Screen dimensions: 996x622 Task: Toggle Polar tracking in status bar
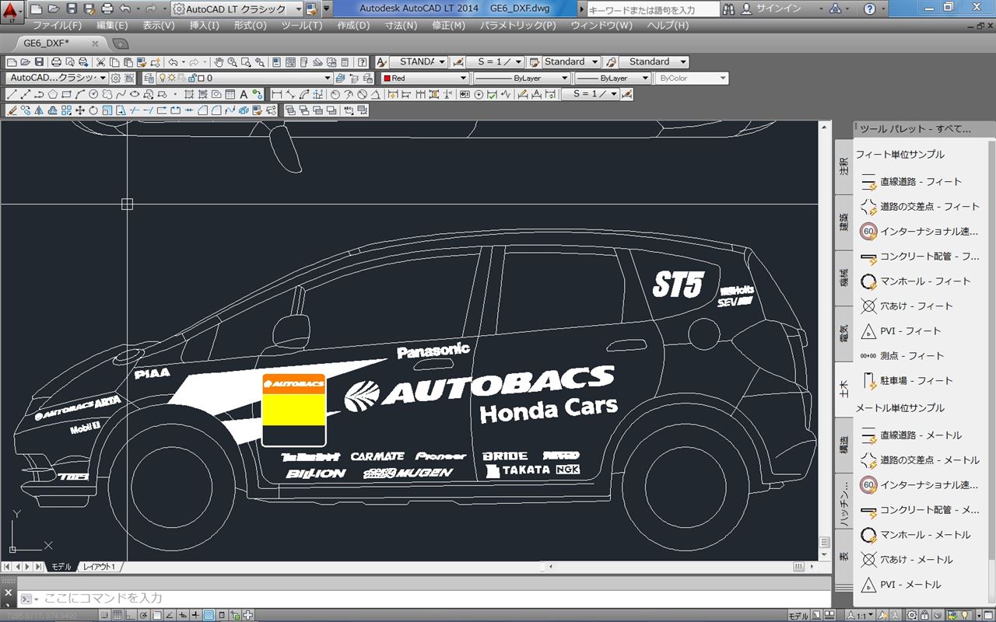click(143, 615)
